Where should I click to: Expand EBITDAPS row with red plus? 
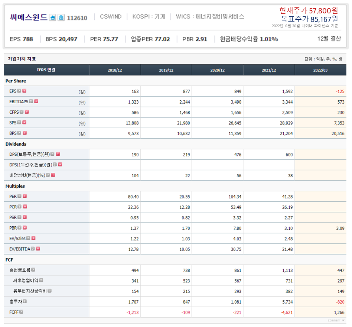pyautogui.click(x=36, y=101)
